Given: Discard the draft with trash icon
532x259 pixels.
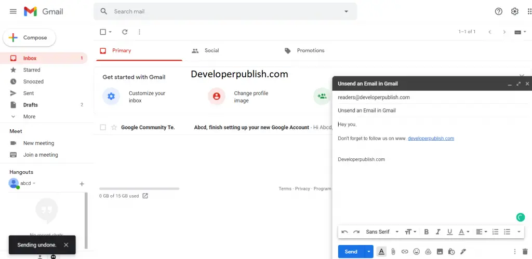Looking at the screenshot, I should 525,252.
